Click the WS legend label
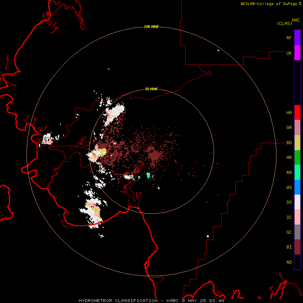 coord(289,188)
